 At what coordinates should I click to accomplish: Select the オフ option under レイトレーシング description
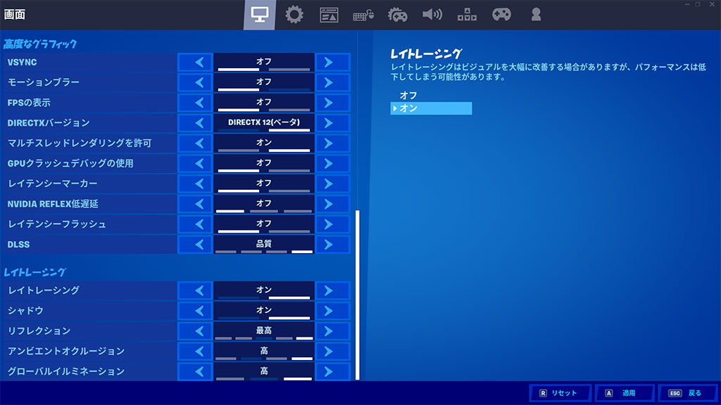coord(408,95)
